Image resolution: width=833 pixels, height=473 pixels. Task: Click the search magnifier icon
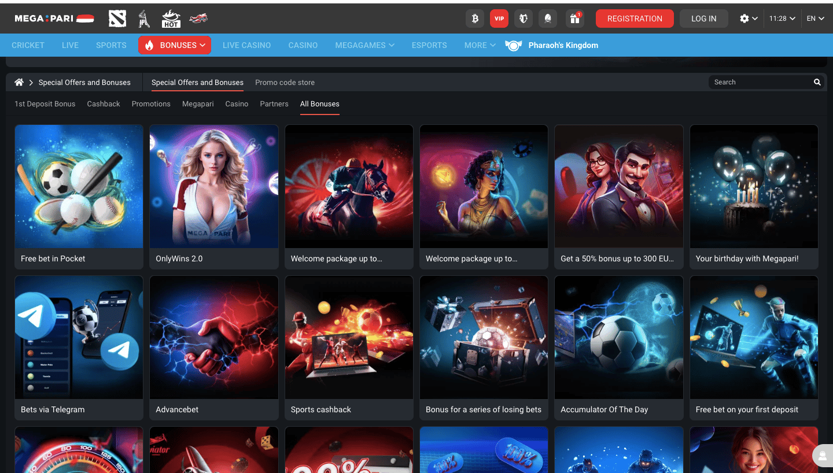point(817,82)
